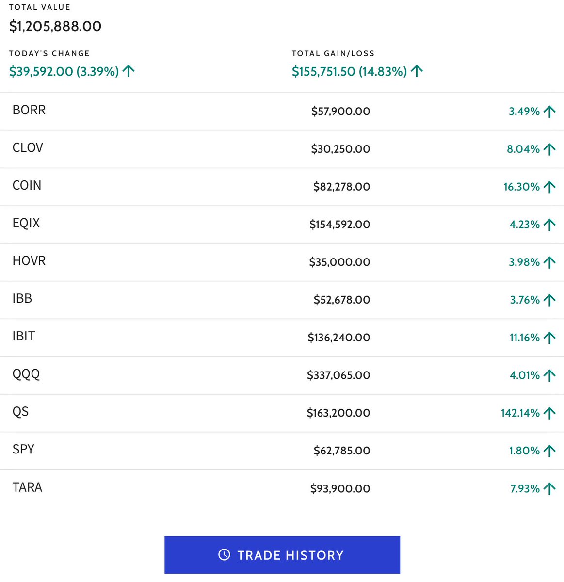Open the Trade History view
This screenshot has height=582, width=564.
[282, 554]
